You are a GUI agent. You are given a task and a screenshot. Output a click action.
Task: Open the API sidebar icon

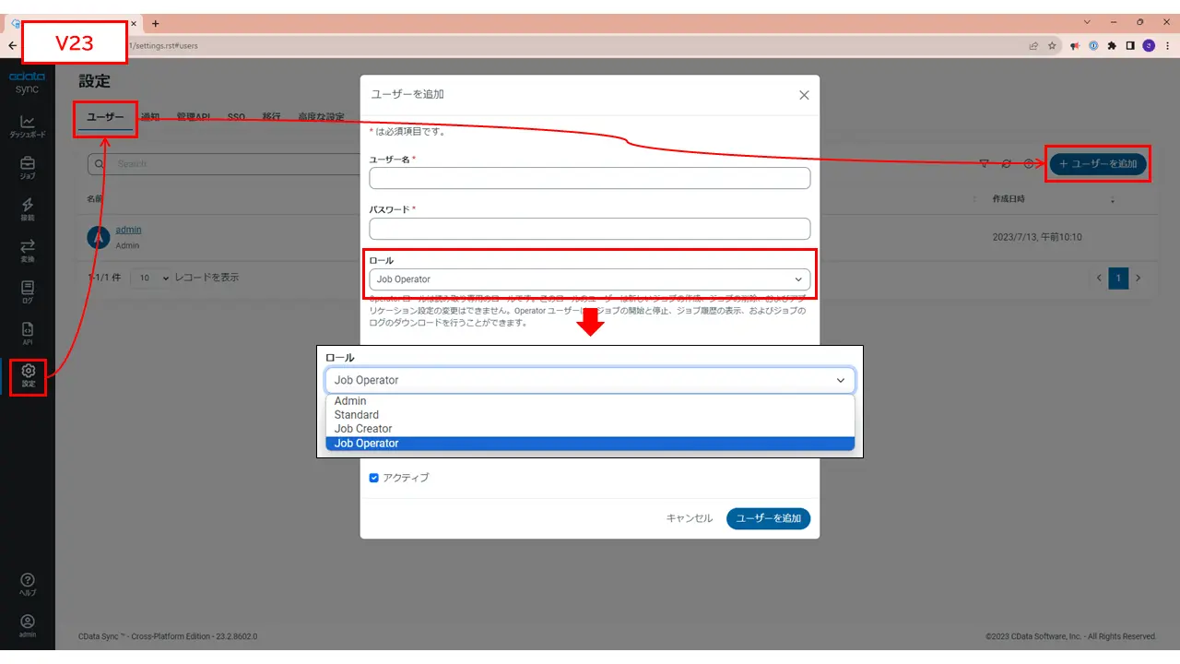click(28, 334)
